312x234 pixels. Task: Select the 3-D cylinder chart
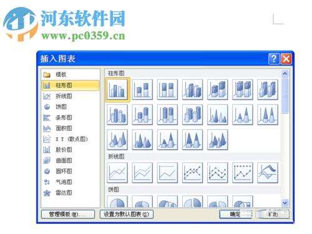(193, 115)
